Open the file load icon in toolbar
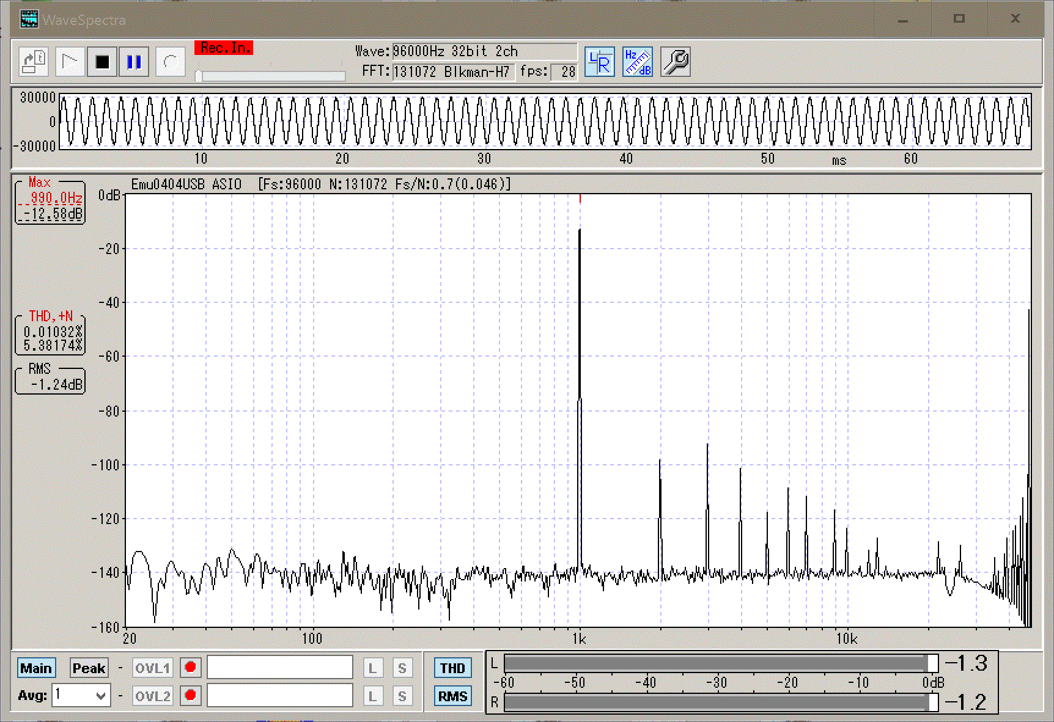Image resolution: width=1054 pixels, height=722 pixels. pos(34,62)
